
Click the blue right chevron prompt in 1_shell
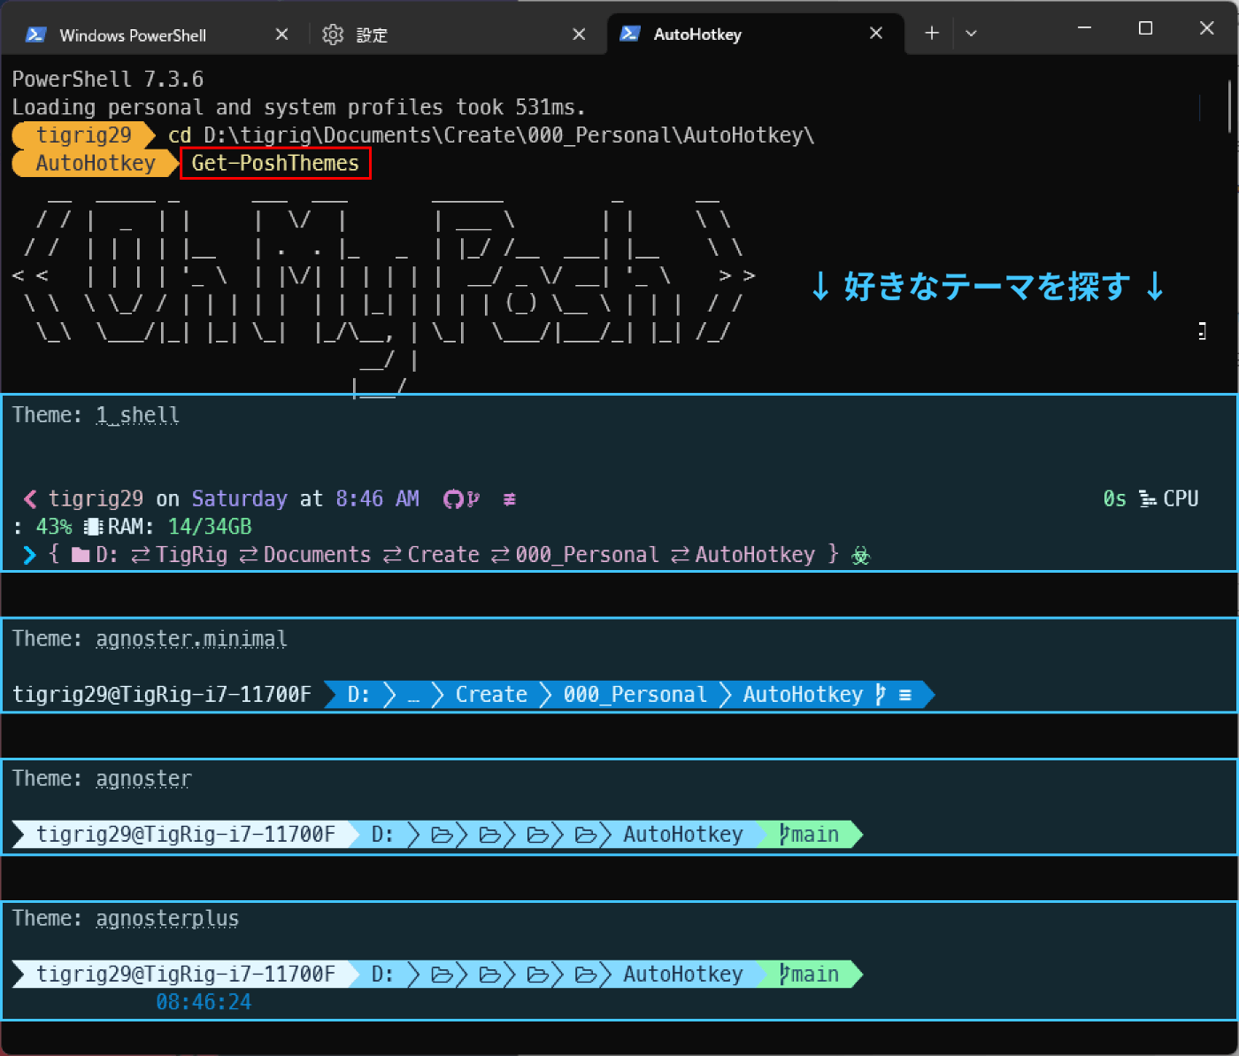coord(30,555)
